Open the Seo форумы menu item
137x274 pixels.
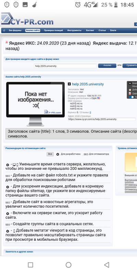point(15,30)
